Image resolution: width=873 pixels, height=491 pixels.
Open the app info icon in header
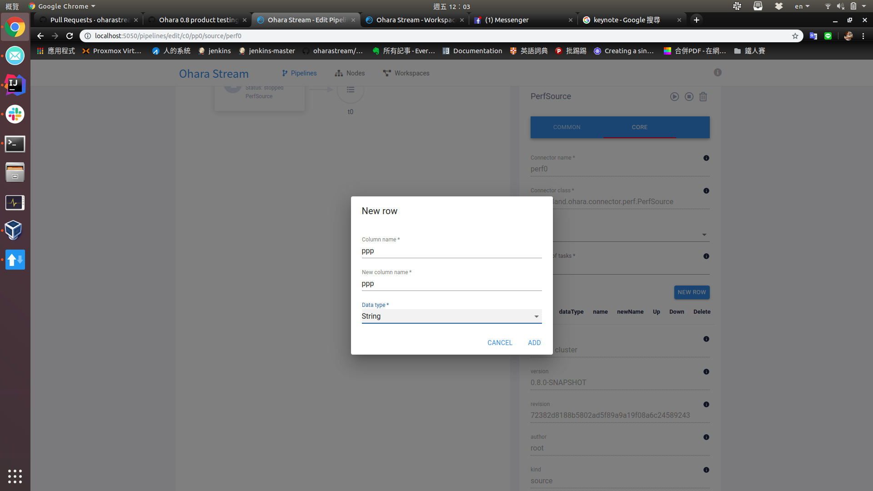click(x=717, y=73)
